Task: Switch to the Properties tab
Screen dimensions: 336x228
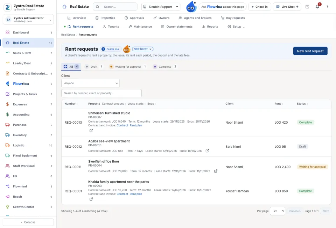Action: 105,18
